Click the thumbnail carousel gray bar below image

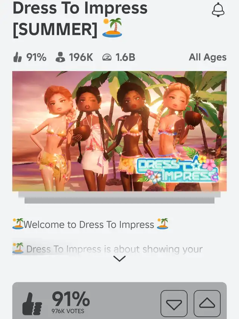coord(119,197)
